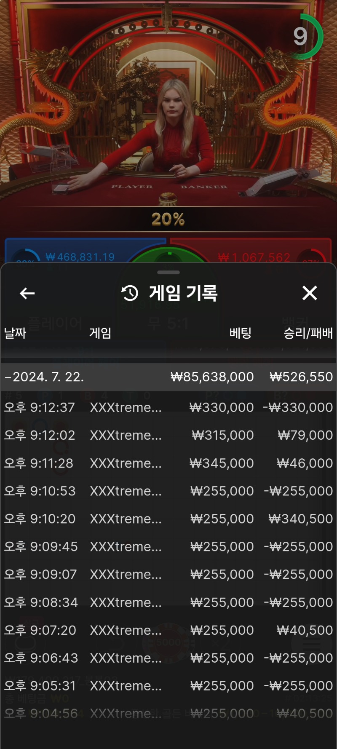Close the game history panel
The height and width of the screenshot is (749, 337).
point(310,293)
